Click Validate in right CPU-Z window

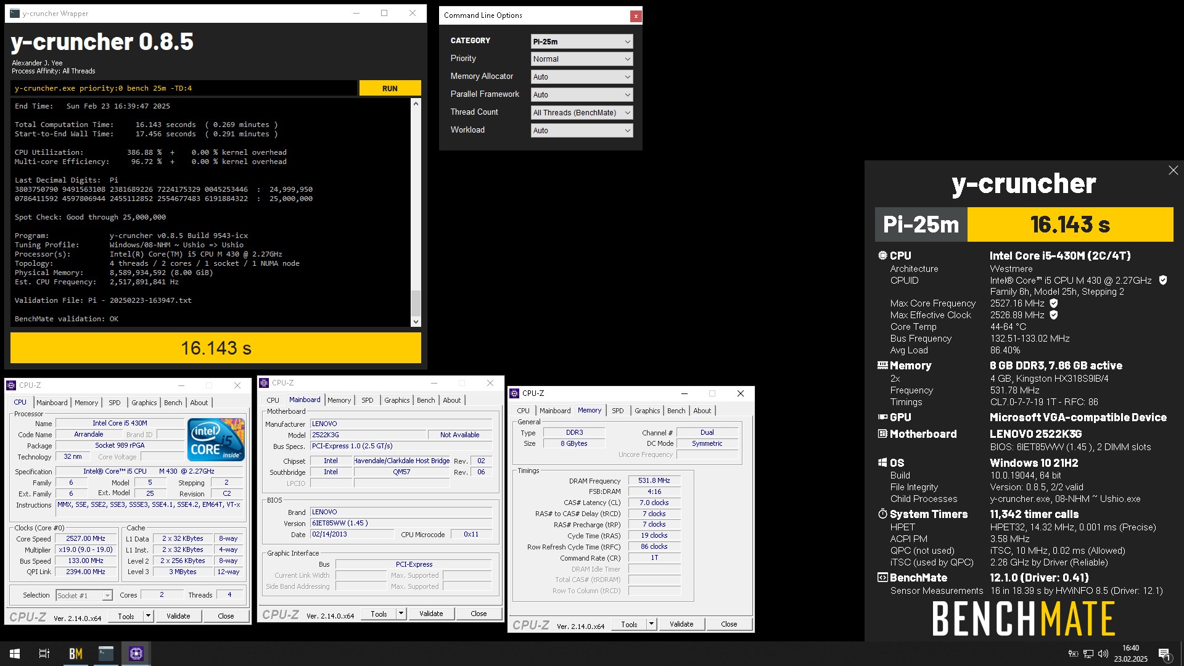tap(681, 624)
